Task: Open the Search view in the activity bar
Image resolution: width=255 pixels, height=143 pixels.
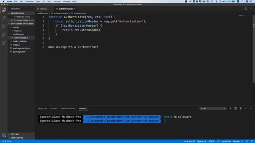Action: 4,17
